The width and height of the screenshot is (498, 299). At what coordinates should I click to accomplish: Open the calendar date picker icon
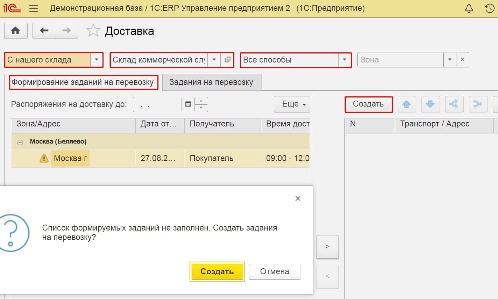187,104
